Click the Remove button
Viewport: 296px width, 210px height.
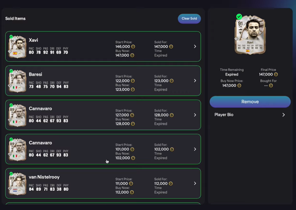pyautogui.click(x=250, y=102)
